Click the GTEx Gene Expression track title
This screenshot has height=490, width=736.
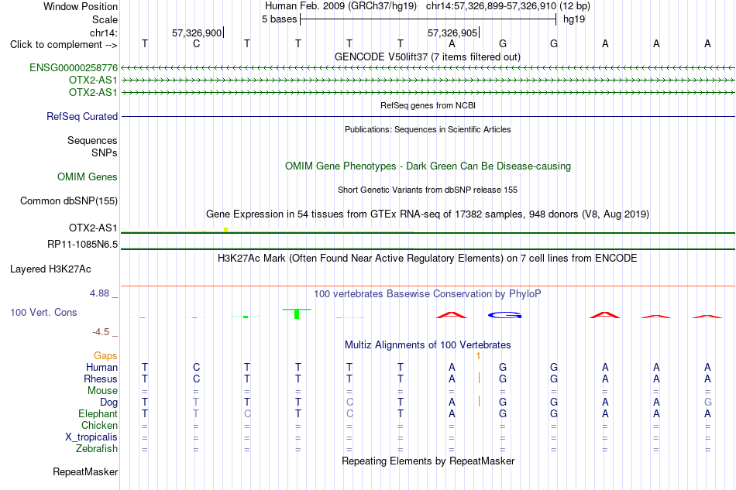[428, 214]
